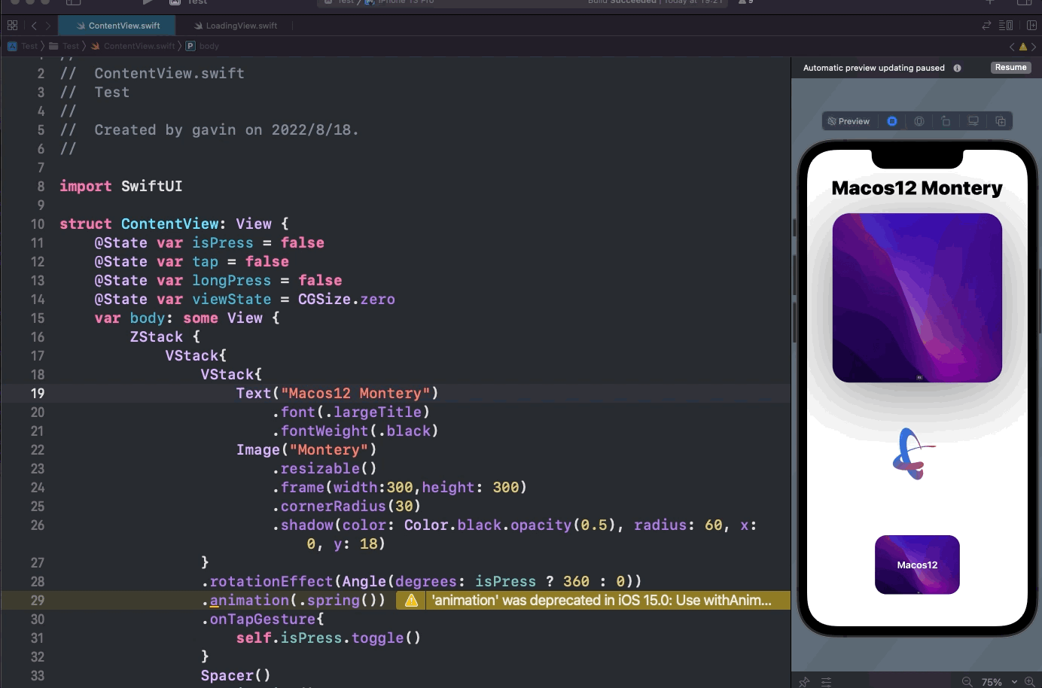This screenshot has height=688, width=1042.
Task: Click line number 19 in the gutter
Action: [38, 393]
